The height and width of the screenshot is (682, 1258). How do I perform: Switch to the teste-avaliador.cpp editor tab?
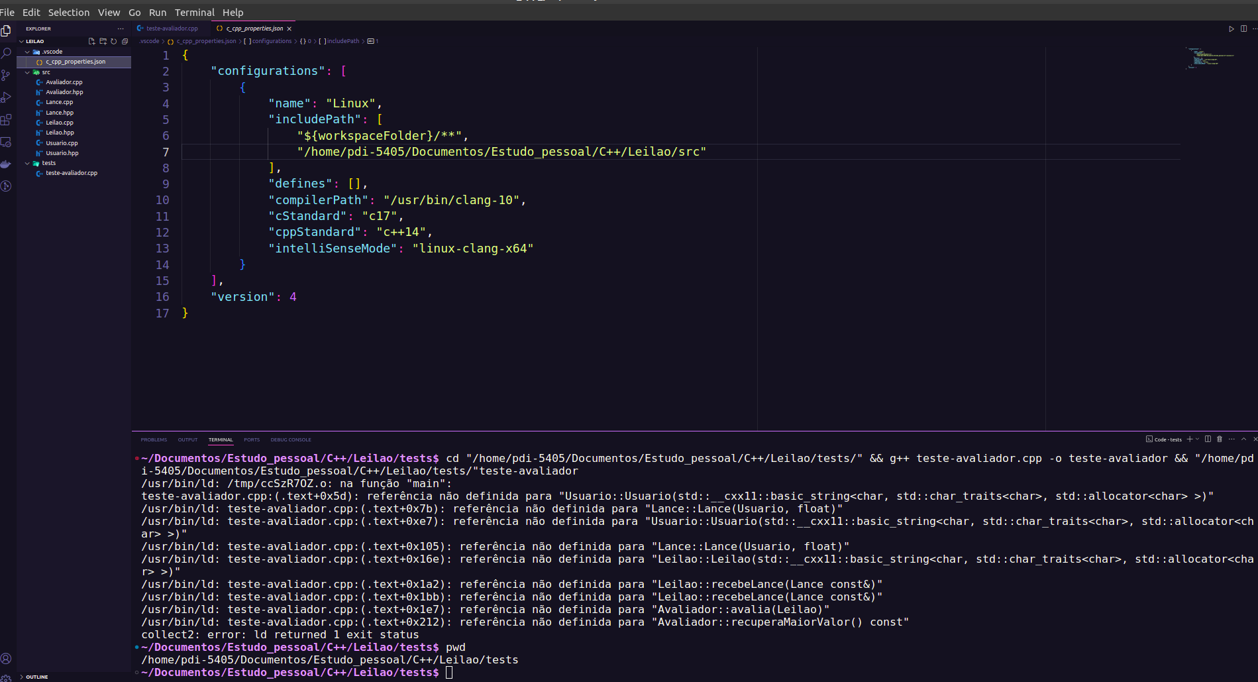[172, 28]
